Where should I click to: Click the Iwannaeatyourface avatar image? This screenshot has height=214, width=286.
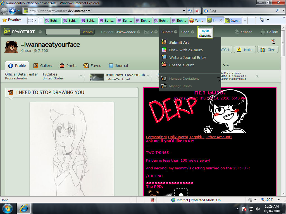point(11,47)
